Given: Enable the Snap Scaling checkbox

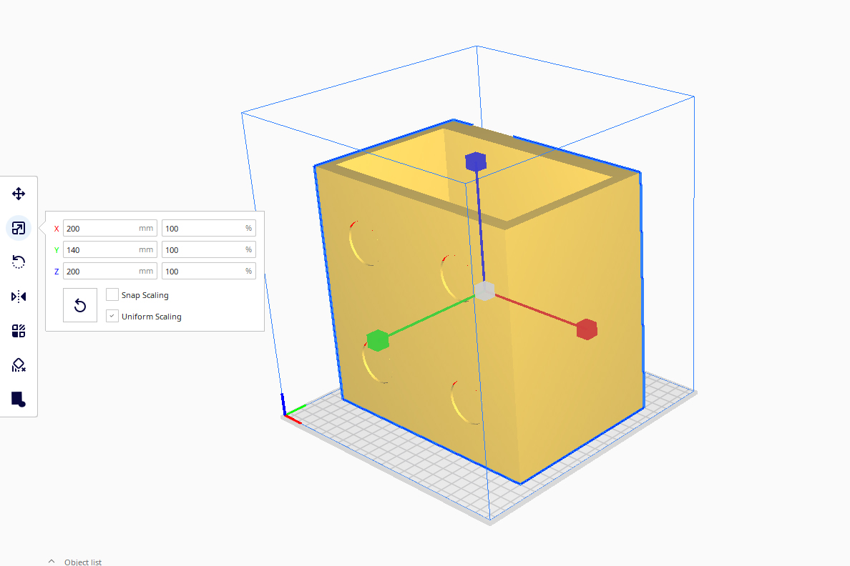Looking at the screenshot, I should pyautogui.click(x=112, y=294).
